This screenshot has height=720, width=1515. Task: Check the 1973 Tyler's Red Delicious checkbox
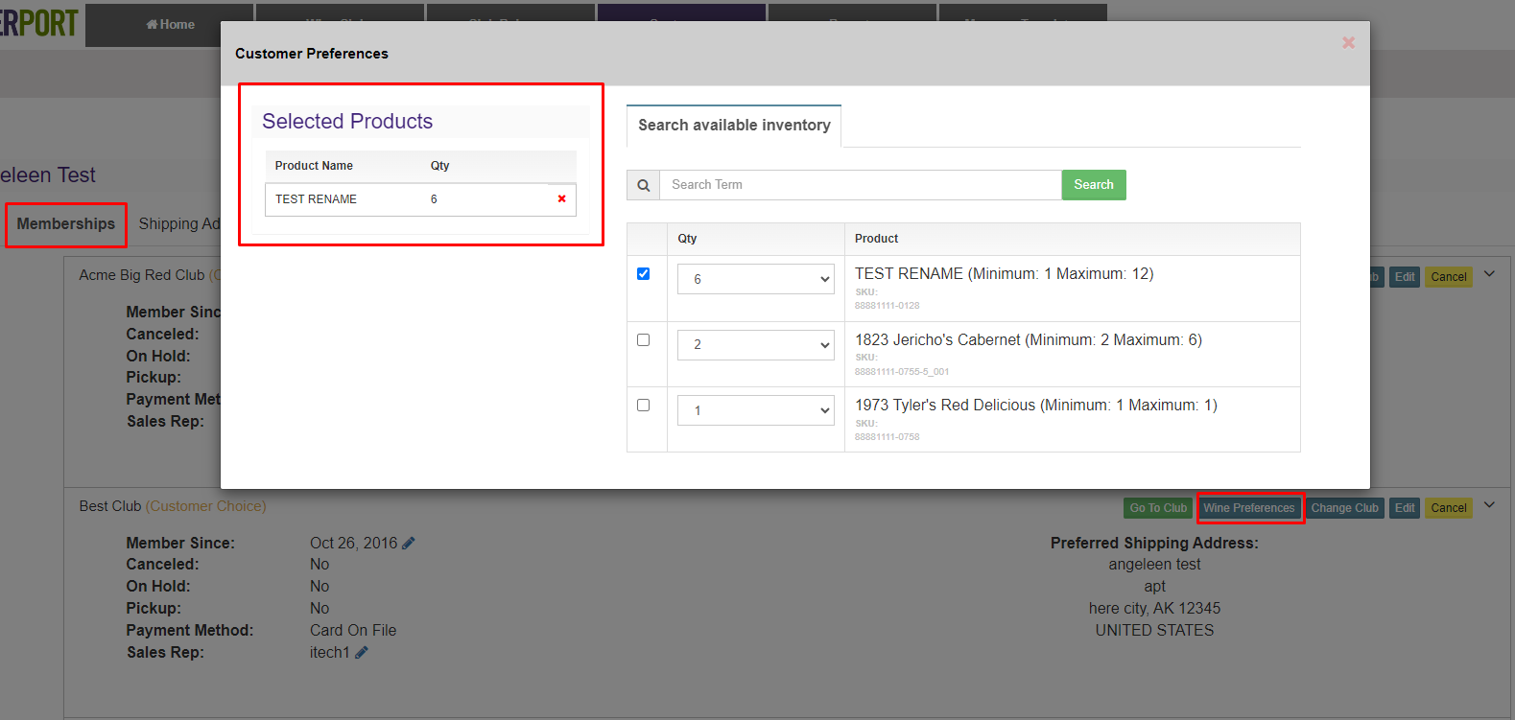coord(643,405)
